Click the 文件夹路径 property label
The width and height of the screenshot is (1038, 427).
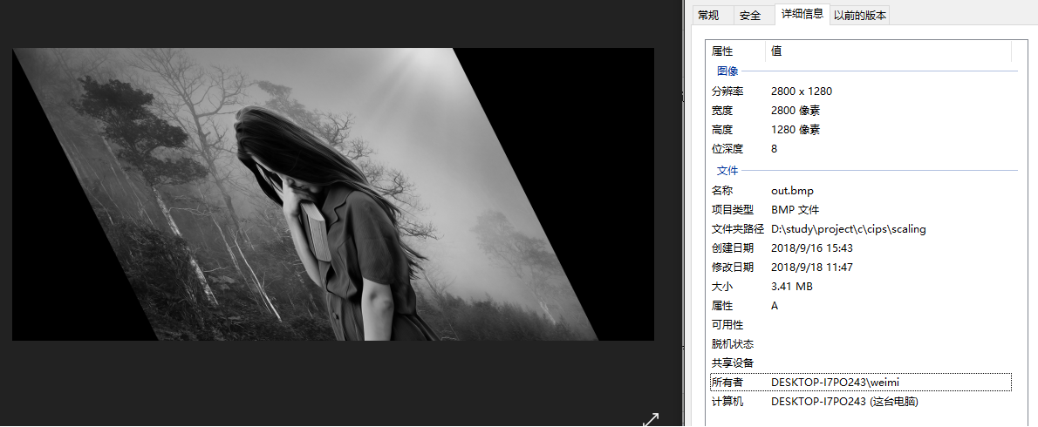[738, 229]
